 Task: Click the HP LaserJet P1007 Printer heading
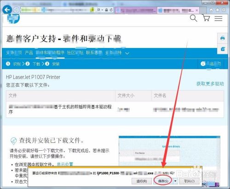click(x=33, y=77)
